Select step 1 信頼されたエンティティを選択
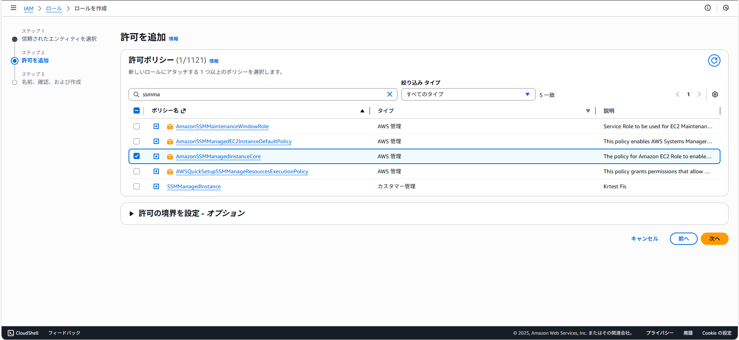The width and height of the screenshot is (739, 340). [x=59, y=39]
